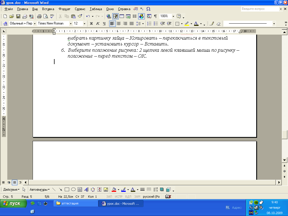This screenshot has height=216, width=288.
Task: Click the пуск Start button
Action: click(x=13, y=204)
